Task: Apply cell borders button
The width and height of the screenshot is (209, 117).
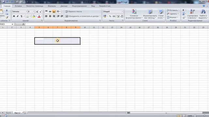Action: 27,16
